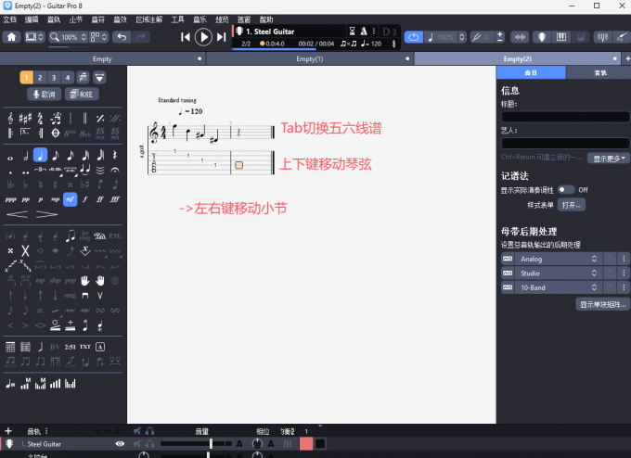Switch to the 音轨 inspector tab
The height and width of the screenshot is (458, 631).
point(600,73)
